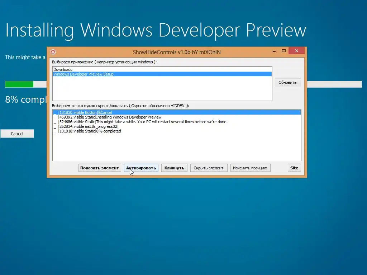
Task: Select the 131818 Static 8% completed row
Action: (177, 131)
